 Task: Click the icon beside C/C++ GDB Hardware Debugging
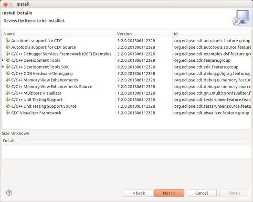[x=8, y=73]
